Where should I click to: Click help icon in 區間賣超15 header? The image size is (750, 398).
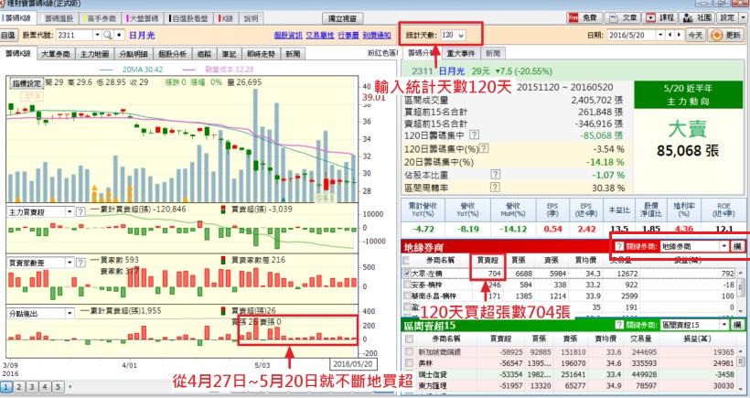[619, 325]
